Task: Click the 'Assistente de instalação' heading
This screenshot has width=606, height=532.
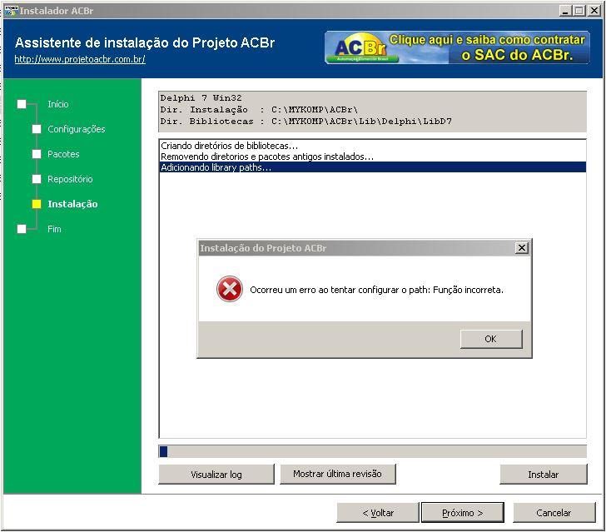Action: [145, 42]
